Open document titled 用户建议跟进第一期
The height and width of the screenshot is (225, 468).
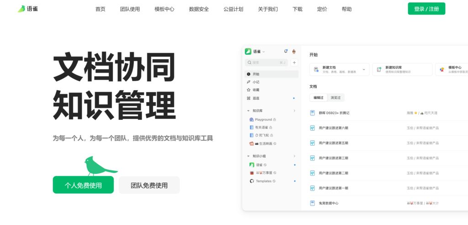pos(333,188)
